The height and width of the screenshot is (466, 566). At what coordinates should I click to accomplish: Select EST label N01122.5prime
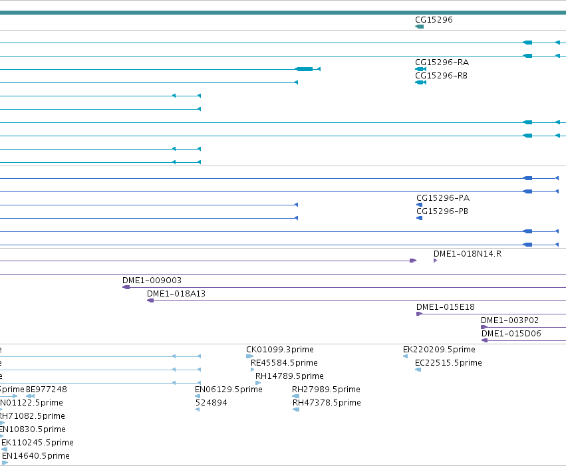coord(31,403)
